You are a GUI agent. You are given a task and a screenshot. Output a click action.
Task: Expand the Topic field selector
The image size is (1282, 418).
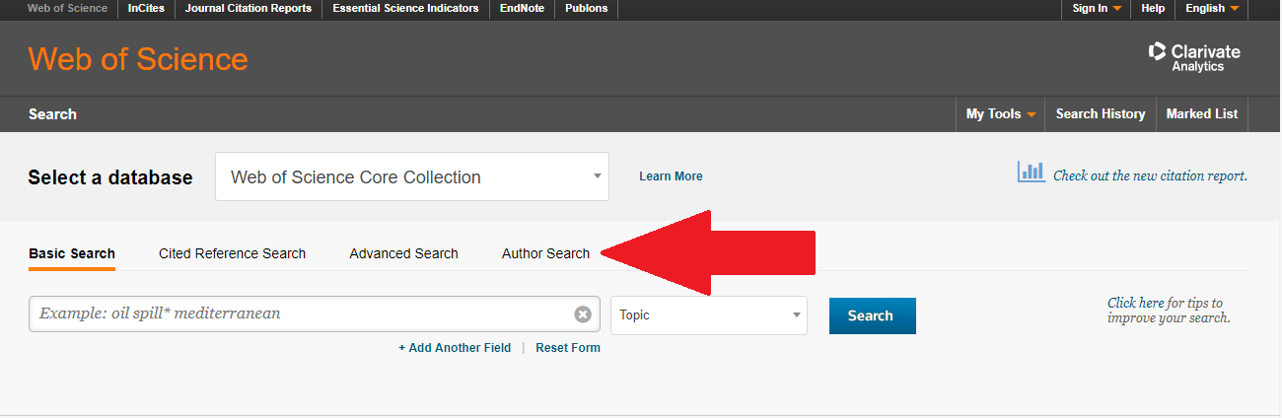coord(708,315)
